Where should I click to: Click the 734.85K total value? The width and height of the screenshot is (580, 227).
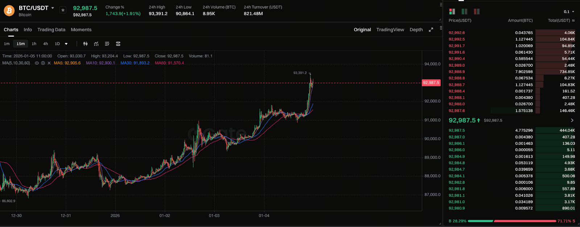coord(567,72)
